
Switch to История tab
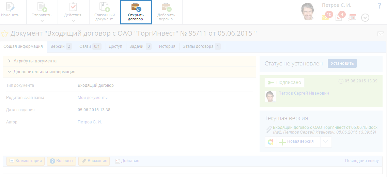click(167, 46)
